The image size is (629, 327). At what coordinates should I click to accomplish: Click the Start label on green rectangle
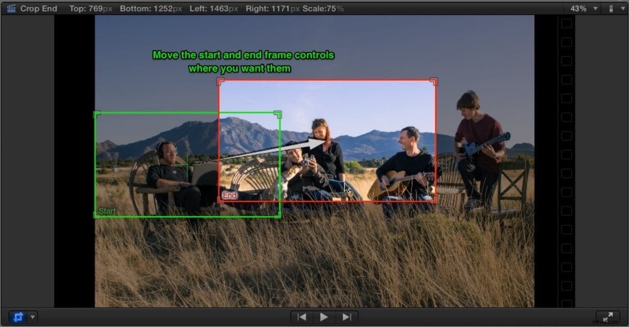106,211
